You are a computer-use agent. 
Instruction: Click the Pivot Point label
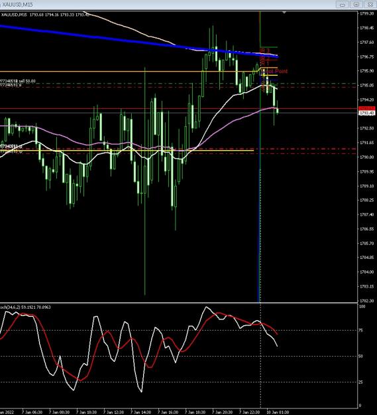(275, 71)
